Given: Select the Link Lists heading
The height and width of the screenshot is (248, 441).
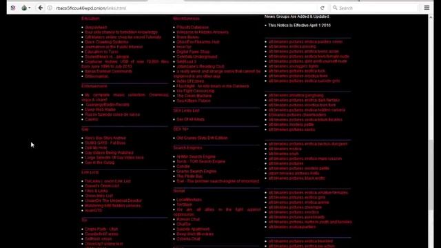Looking at the screenshot, I should 90,172.
